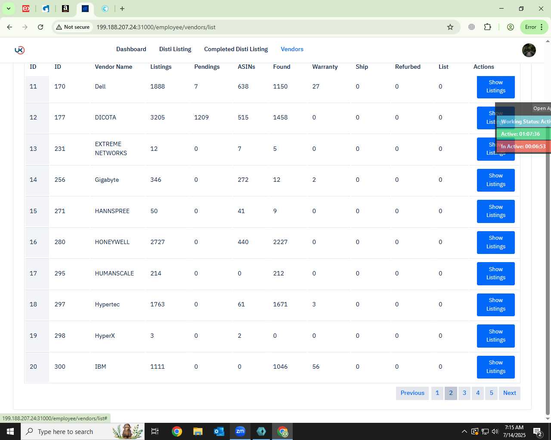Show Listings for HyperX

496,336
